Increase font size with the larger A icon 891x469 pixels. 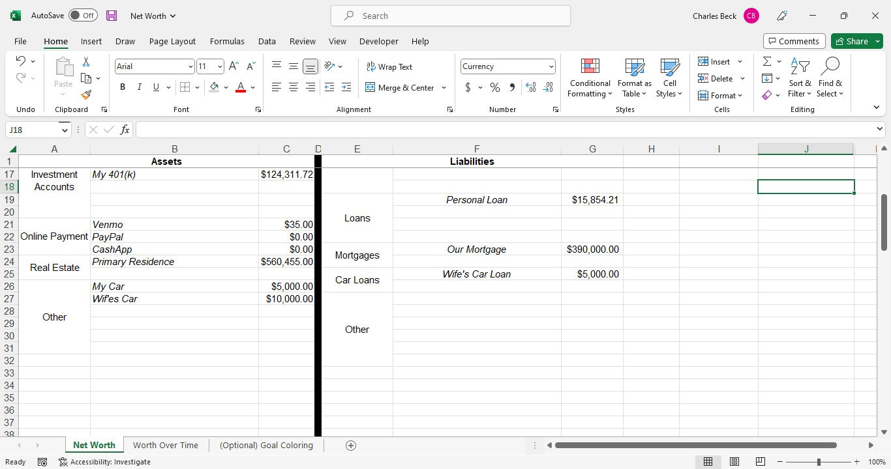tap(234, 66)
